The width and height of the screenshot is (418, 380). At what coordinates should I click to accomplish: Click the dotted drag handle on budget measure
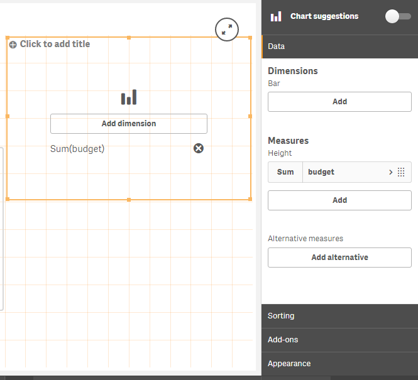[x=401, y=172]
